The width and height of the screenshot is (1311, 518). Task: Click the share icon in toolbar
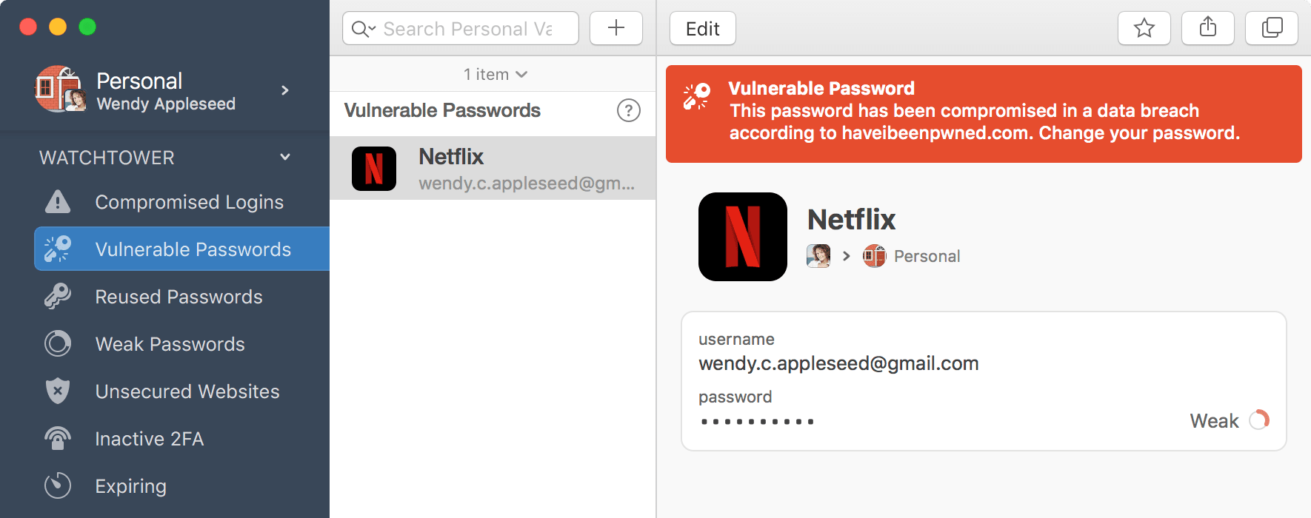coord(1207,28)
